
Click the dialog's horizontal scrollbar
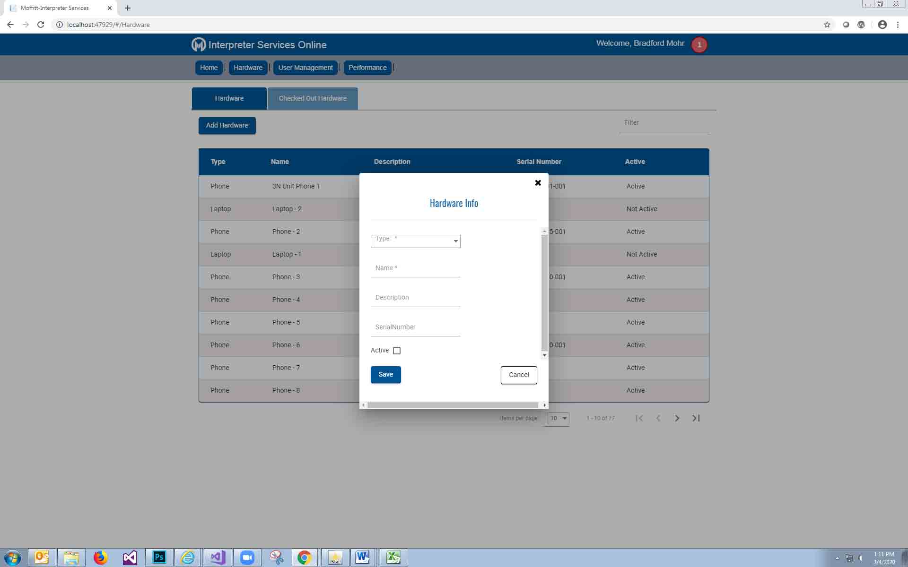(x=453, y=405)
